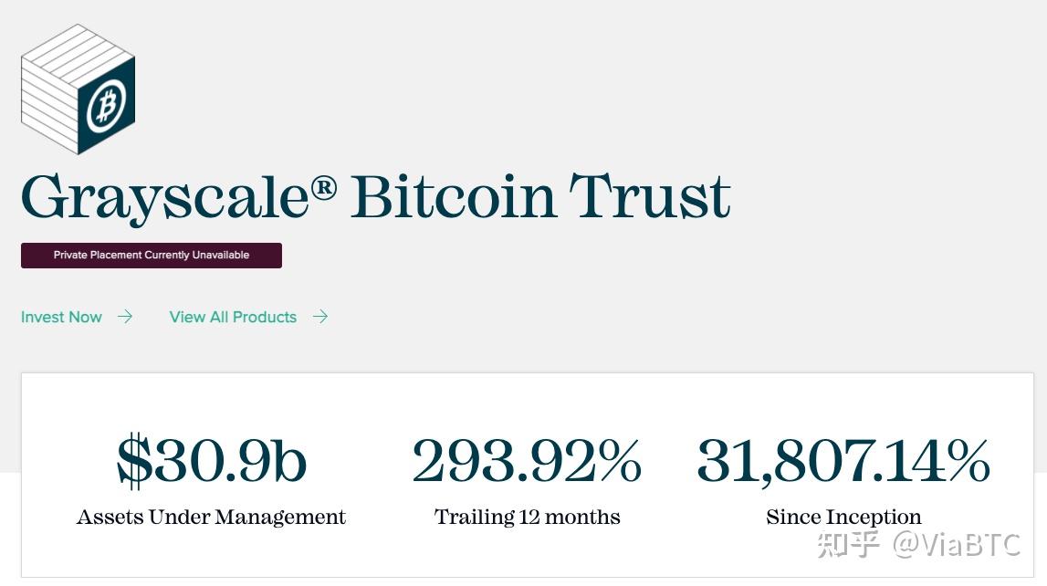Image resolution: width=1047 pixels, height=586 pixels.
Task: Click the striped top face of the cube logo
Action: tap(79, 56)
